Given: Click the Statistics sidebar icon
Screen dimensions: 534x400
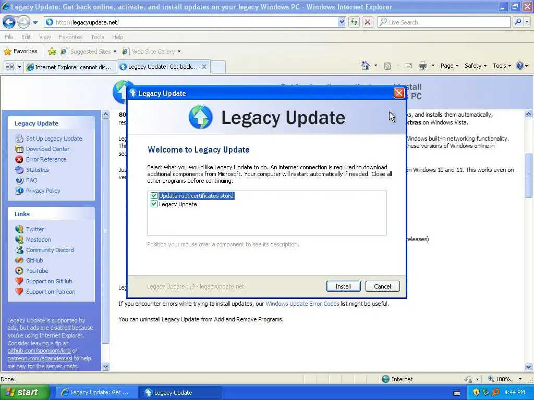Looking at the screenshot, I should (19, 170).
